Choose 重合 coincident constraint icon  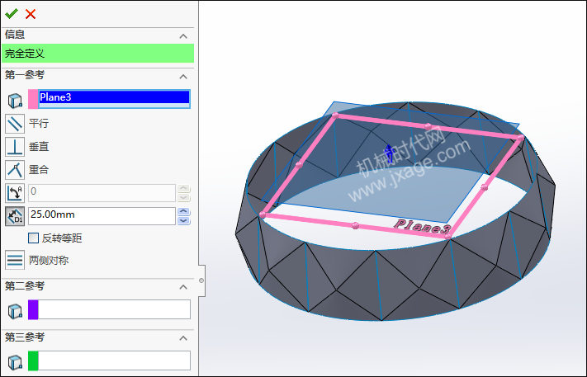tap(15, 170)
